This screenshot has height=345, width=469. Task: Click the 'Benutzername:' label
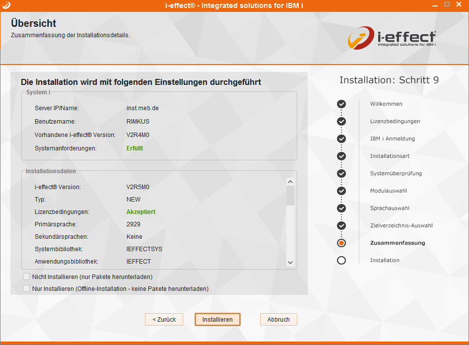click(55, 122)
